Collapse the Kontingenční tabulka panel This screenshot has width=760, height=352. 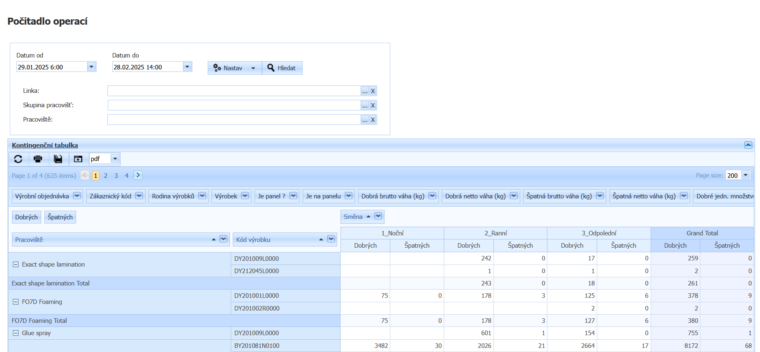tap(748, 145)
